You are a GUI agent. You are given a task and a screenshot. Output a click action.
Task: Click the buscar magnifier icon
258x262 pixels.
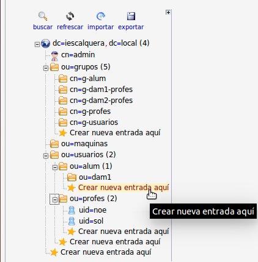(43, 16)
